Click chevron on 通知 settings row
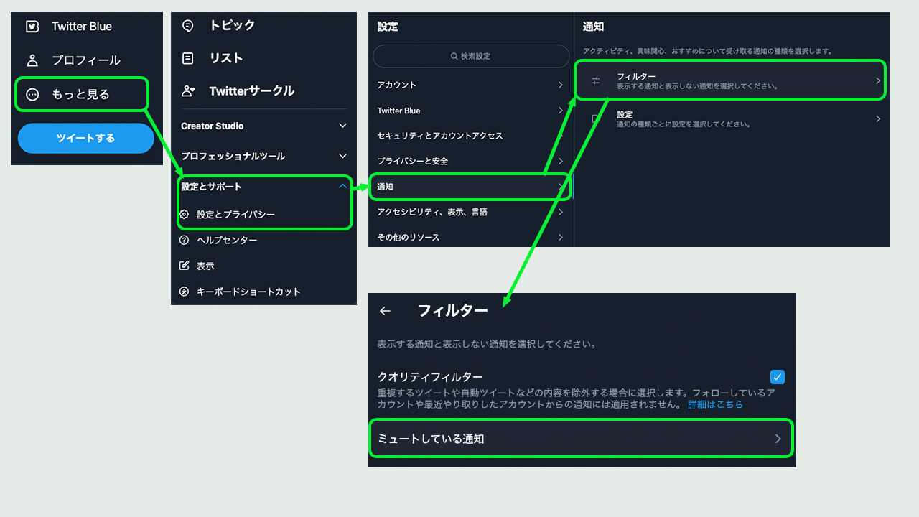Viewport: 919px width, 517px height. pos(560,187)
